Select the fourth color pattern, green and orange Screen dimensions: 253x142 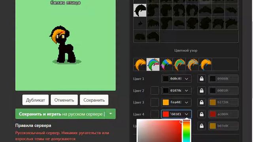tap(179, 64)
